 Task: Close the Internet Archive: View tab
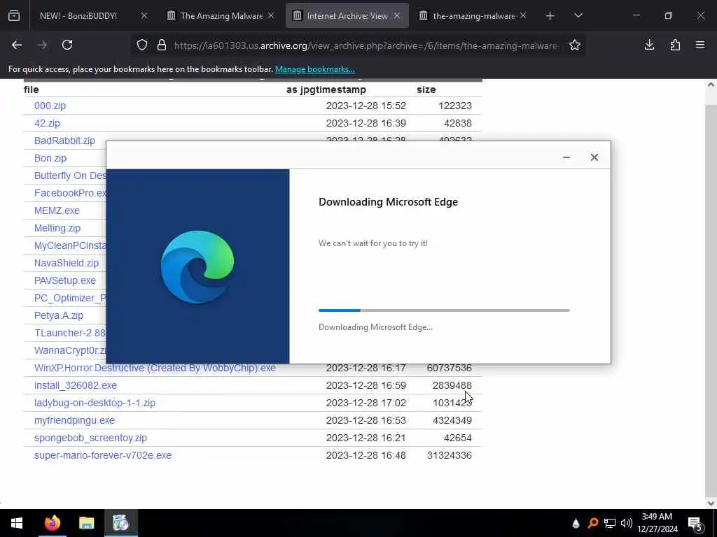[x=397, y=15]
